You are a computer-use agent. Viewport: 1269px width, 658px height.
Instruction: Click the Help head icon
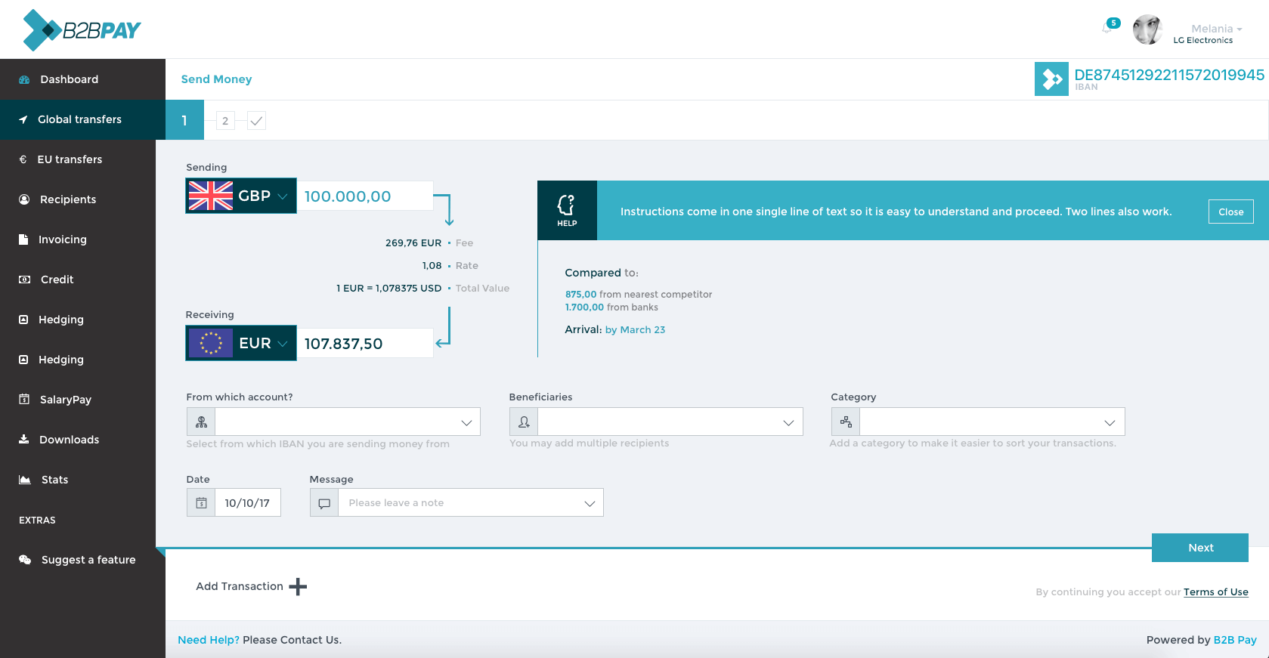567,210
